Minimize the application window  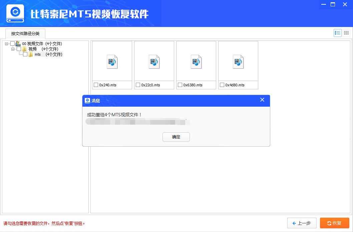[324, 4]
